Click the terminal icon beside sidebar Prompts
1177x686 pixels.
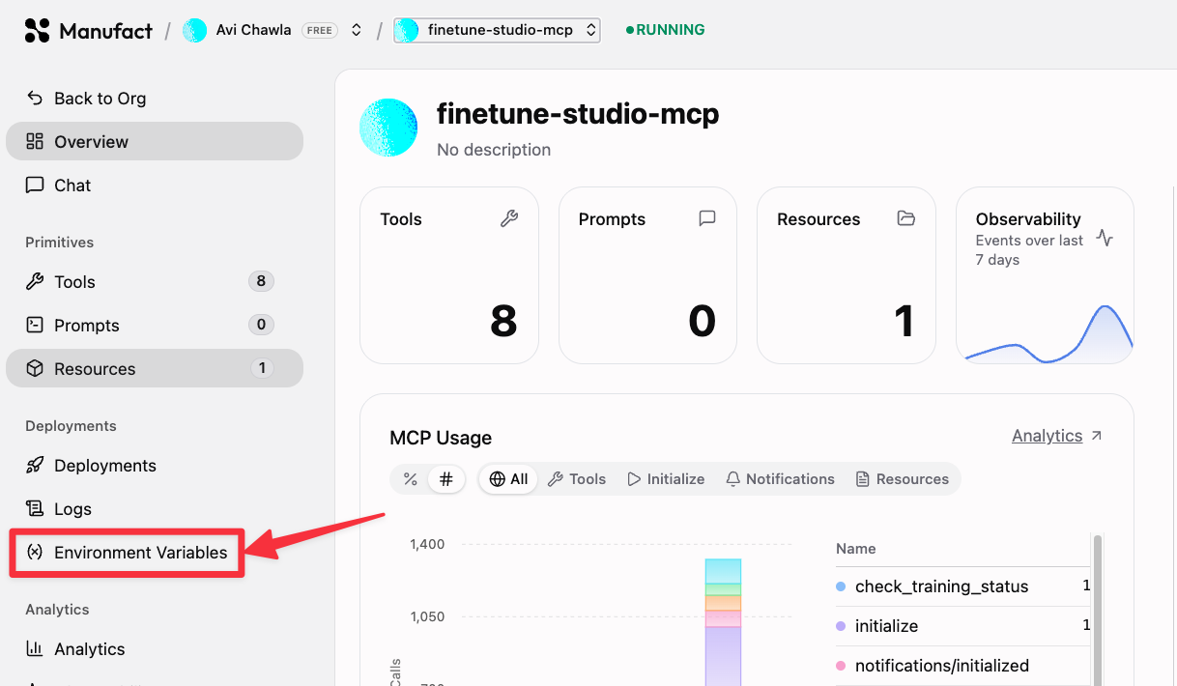35,325
